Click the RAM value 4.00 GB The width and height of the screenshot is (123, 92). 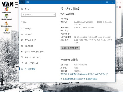(84, 28)
